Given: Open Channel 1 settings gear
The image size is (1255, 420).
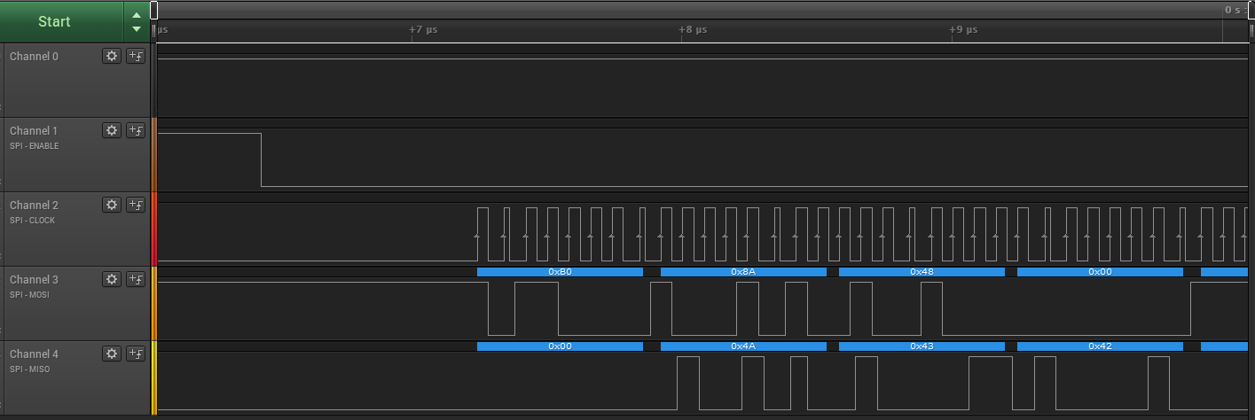Looking at the screenshot, I should click(x=112, y=130).
